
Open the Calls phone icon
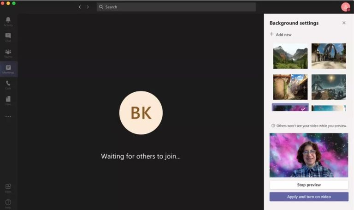[8, 85]
